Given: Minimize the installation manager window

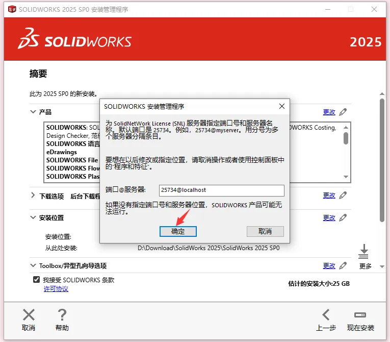Looking at the screenshot, I should (328, 10).
